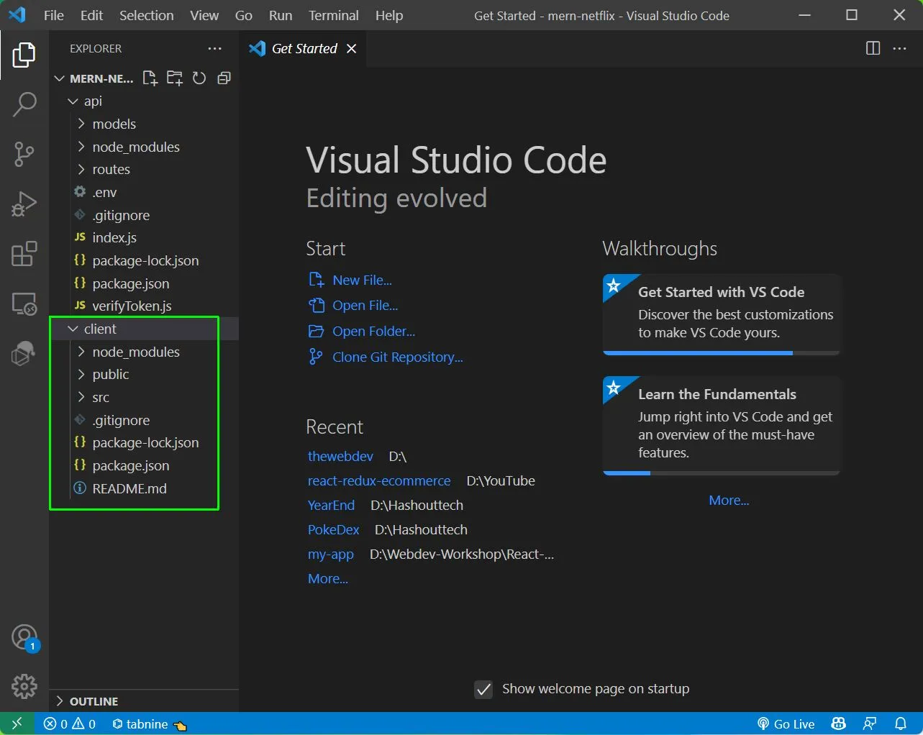Screen dimensions: 923x735
Task: Click the remote window indicator in status bar
Action: 17,723
